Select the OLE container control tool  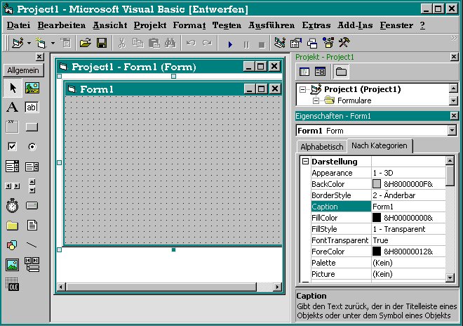(x=12, y=285)
